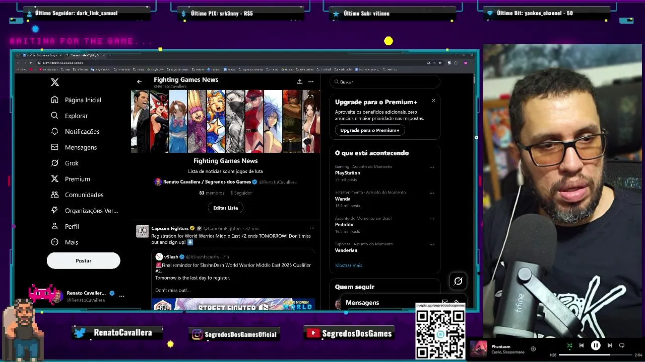Open more options for Pedófilo trend
Image resolution: width=645 pixels, height=362 pixels.
pyautogui.click(x=432, y=219)
